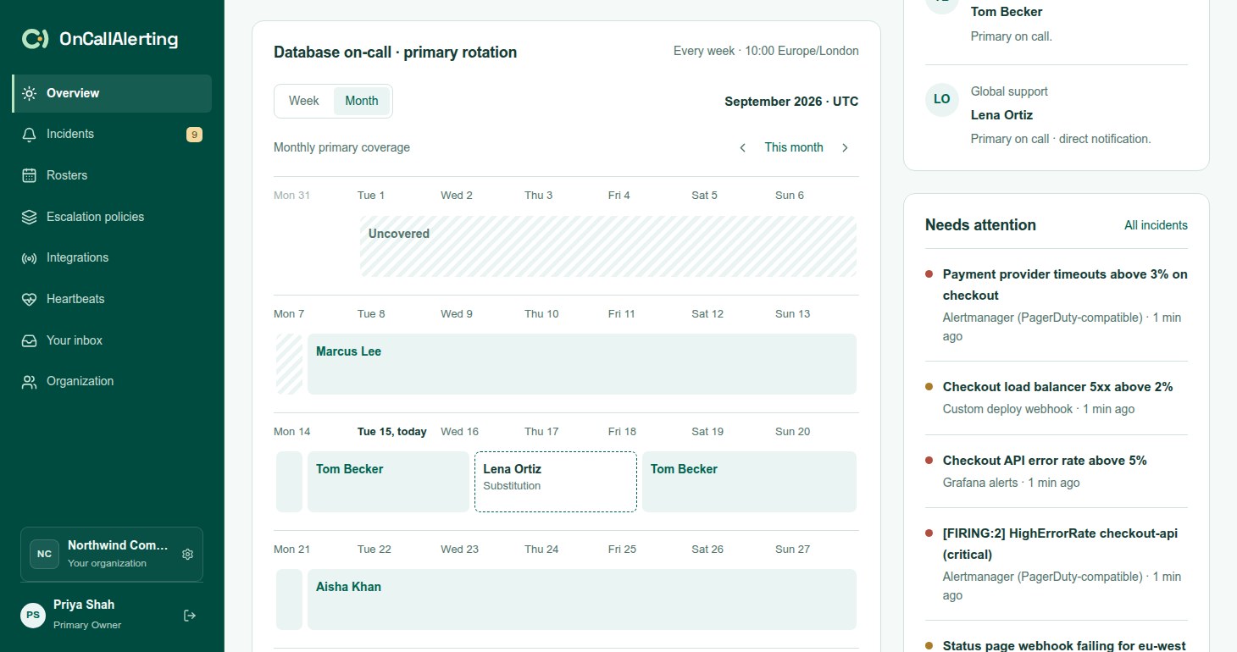
Task: Open Heartbeats in the sidebar
Action: click(x=112, y=299)
